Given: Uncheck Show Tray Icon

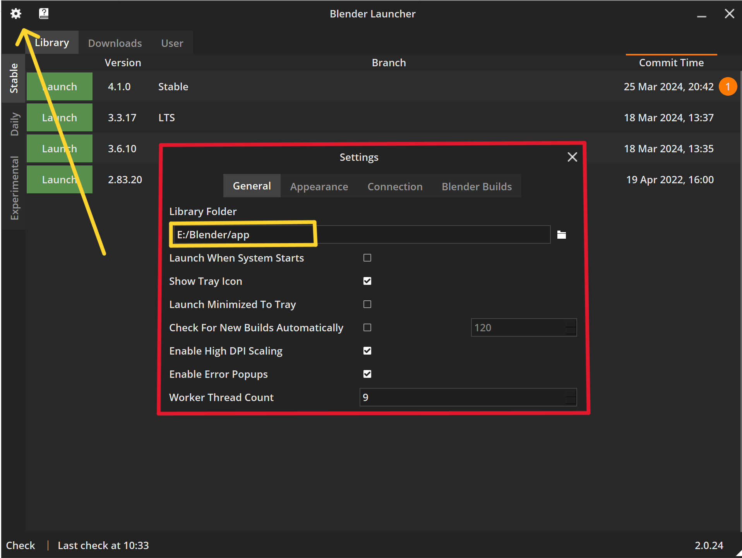Looking at the screenshot, I should 367,281.
